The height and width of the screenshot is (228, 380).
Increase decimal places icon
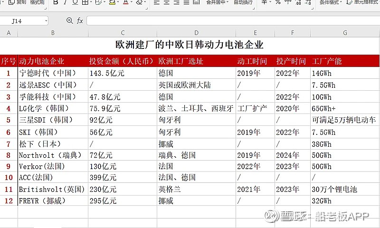pos(298,2)
